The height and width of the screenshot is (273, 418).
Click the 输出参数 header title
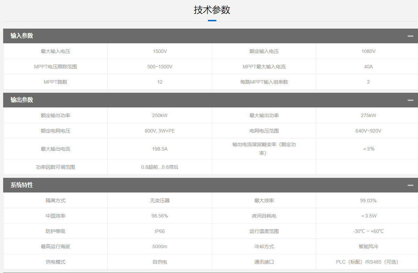pos(22,100)
